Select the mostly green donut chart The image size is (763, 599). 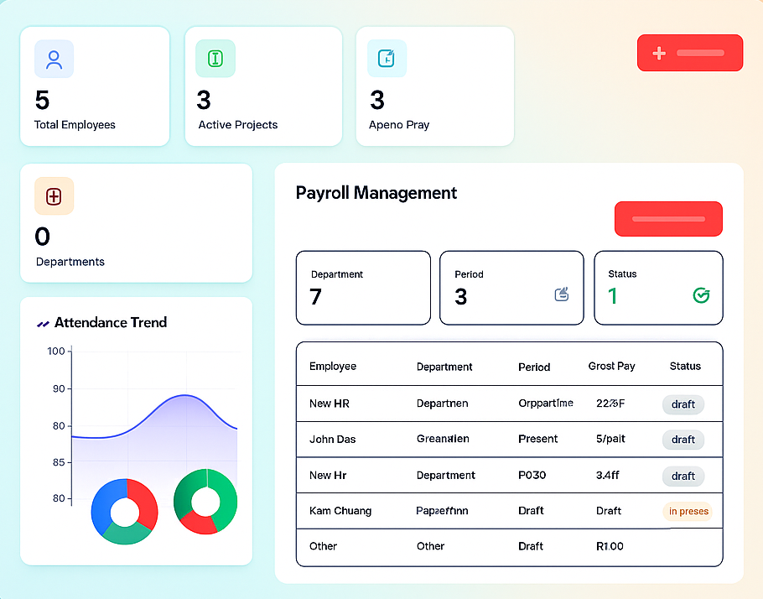(205, 502)
